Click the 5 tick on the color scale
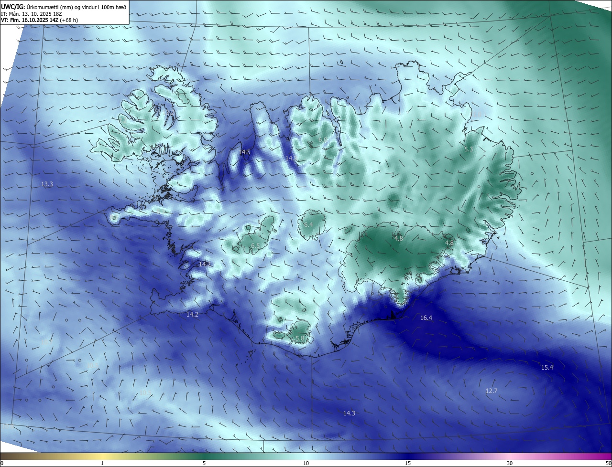Viewport: 612px width, 467px height. pyautogui.click(x=204, y=463)
